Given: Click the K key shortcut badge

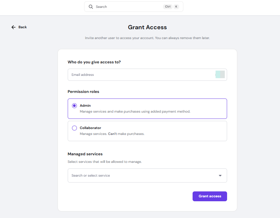Looking at the screenshot, I should click(176, 7).
